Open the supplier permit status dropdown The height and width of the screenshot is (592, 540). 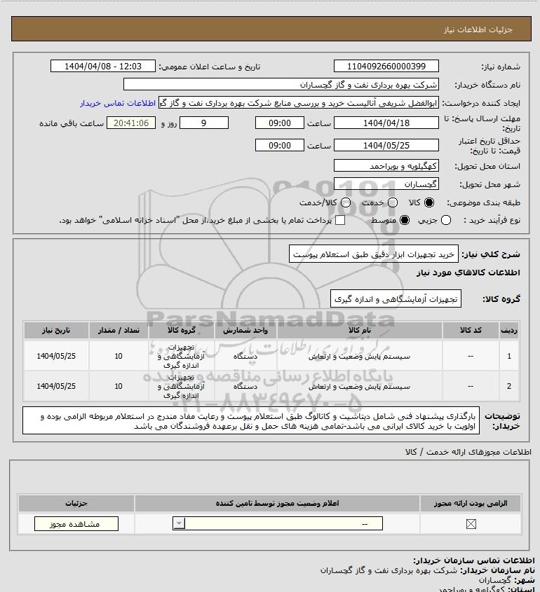[x=278, y=523]
